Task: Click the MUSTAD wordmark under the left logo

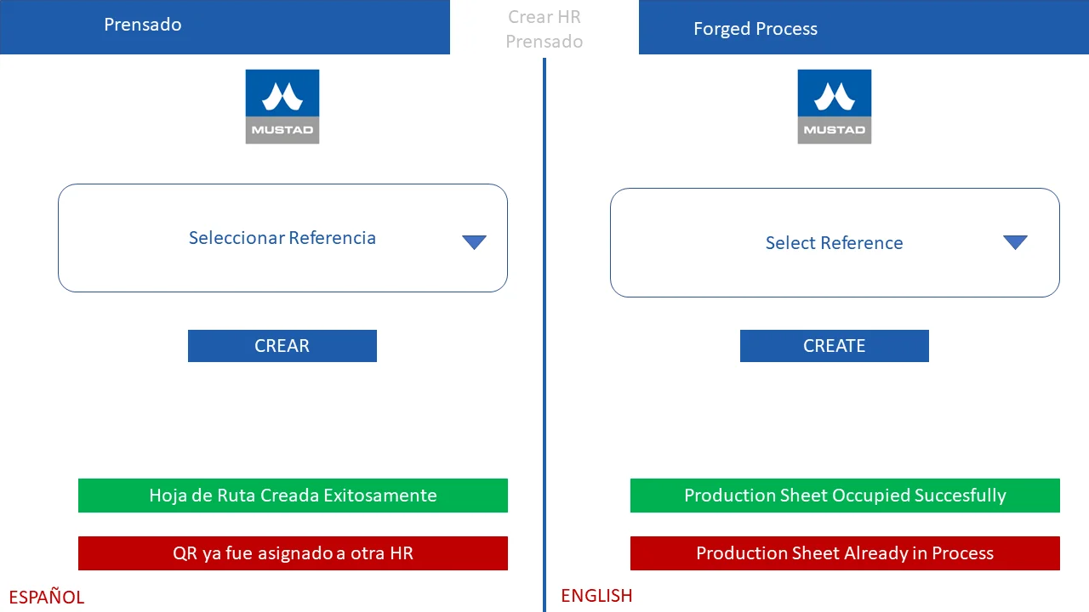Action: pos(282,130)
